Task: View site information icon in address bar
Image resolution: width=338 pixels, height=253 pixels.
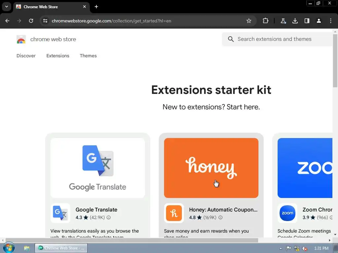Action: click(45, 21)
